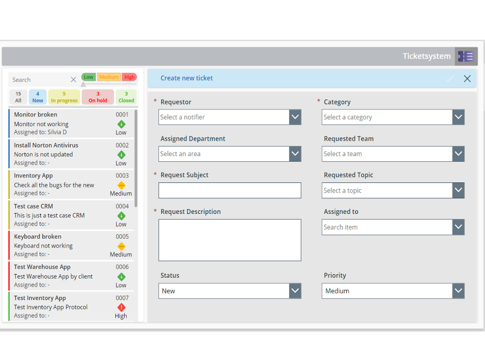Toggle the Low priority filter
Image resolution: width=485 pixels, height=363 pixels.
point(88,77)
